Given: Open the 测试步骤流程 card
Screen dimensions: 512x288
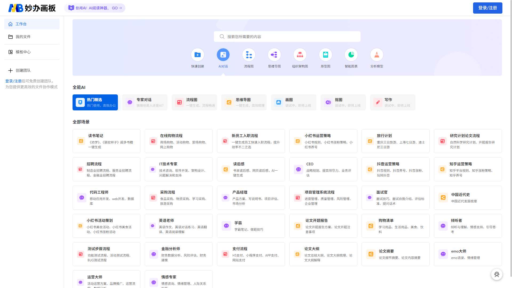Looking at the screenshot, I should coord(106,254).
